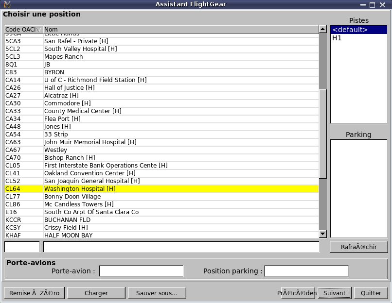This screenshot has height=303, width=392.
Task: Select U of C - Richmond Field Station row
Action: (161, 80)
